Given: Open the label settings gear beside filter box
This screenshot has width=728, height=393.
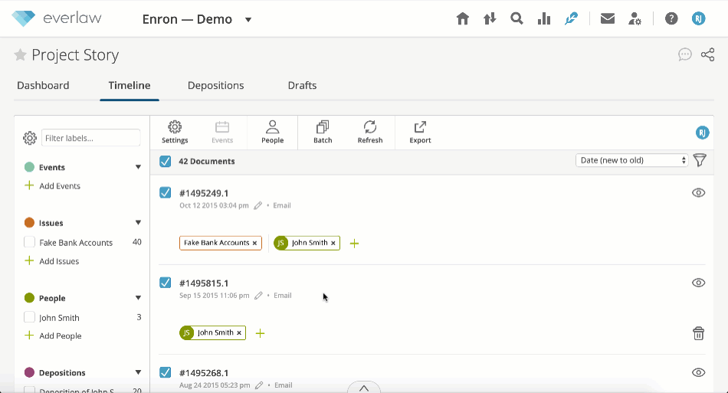Looking at the screenshot, I should (30, 138).
